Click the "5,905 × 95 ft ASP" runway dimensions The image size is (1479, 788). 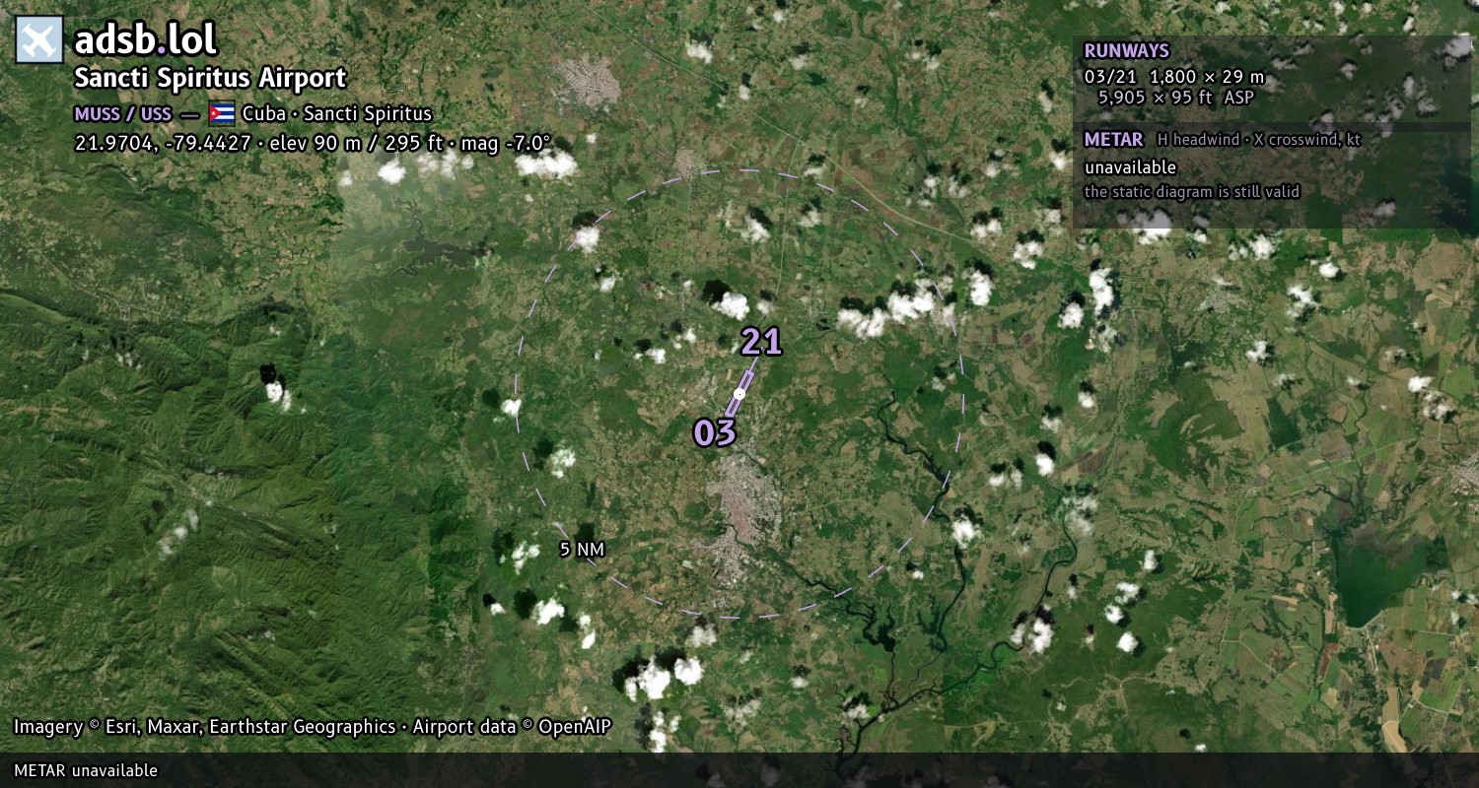[x=1175, y=97]
